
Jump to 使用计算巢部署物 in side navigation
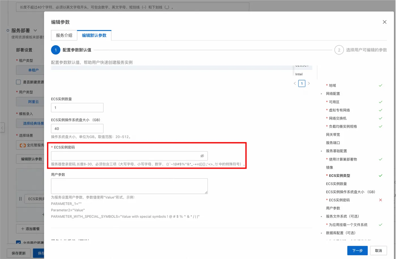coord(343,159)
